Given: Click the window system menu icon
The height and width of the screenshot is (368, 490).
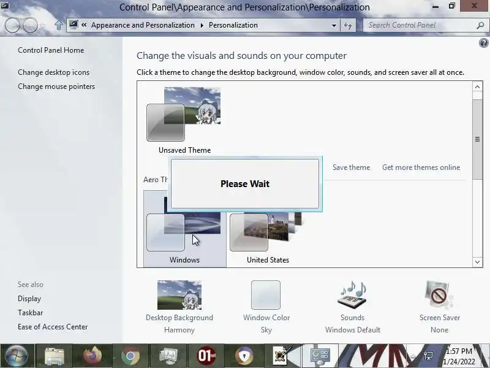Looking at the screenshot, I should [5, 6].
